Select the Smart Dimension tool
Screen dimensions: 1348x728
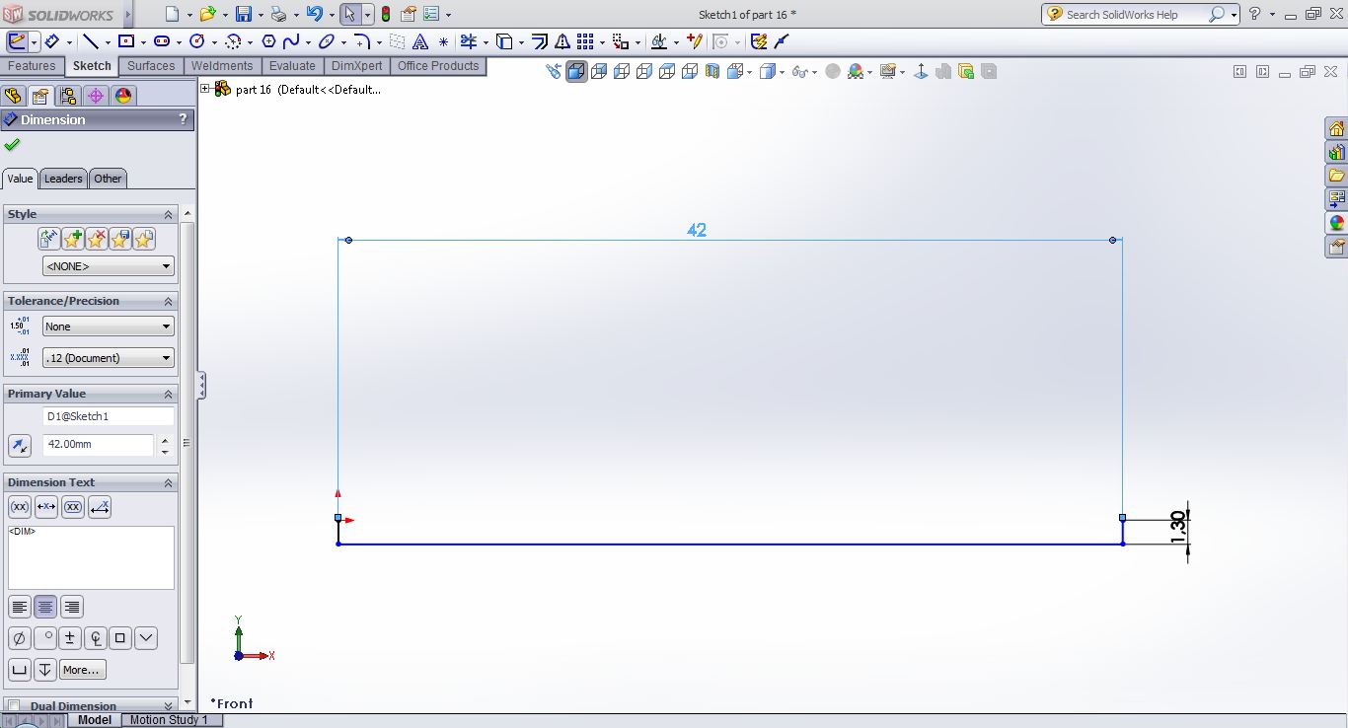coord(50,41)
